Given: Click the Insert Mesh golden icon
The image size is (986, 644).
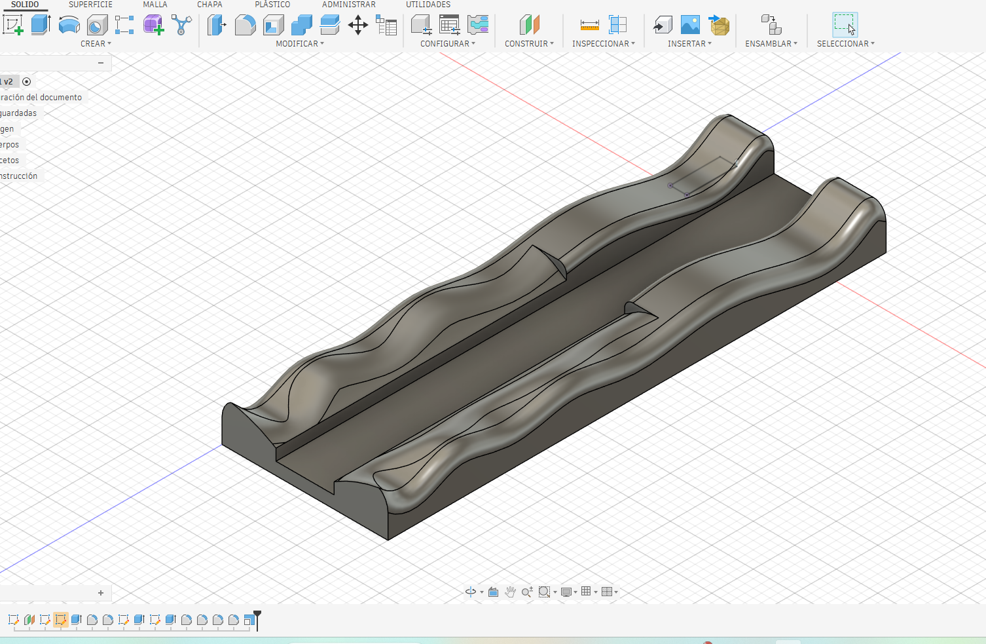Looking at the screenshot, I should pyautogui.click(x=719, y=25).
